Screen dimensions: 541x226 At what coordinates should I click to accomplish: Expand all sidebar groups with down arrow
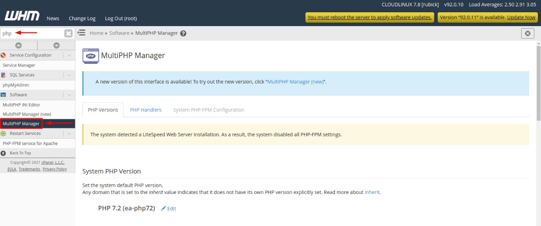pos(56,46)
